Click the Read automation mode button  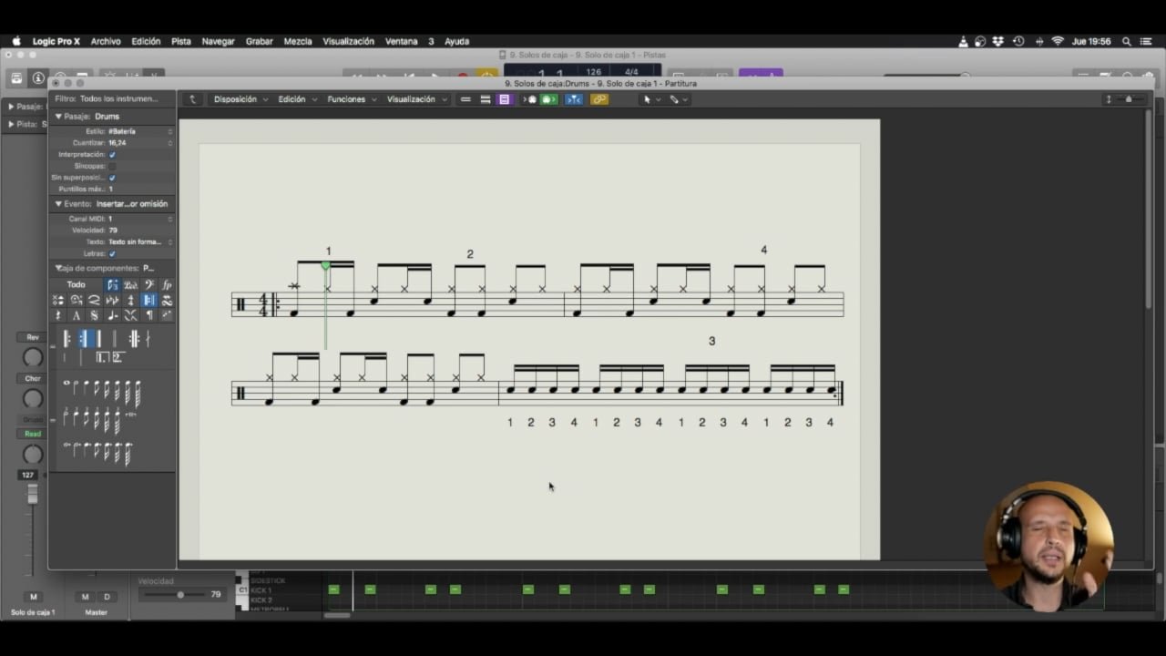(33, 434)
